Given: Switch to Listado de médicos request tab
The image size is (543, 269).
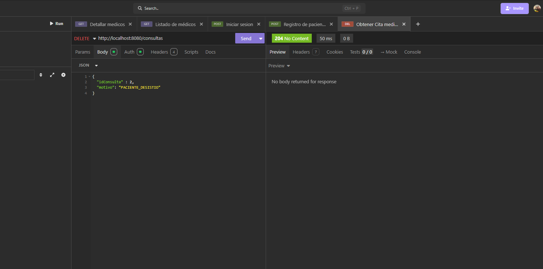Looking at the screenshot, I should click(172, 24).
